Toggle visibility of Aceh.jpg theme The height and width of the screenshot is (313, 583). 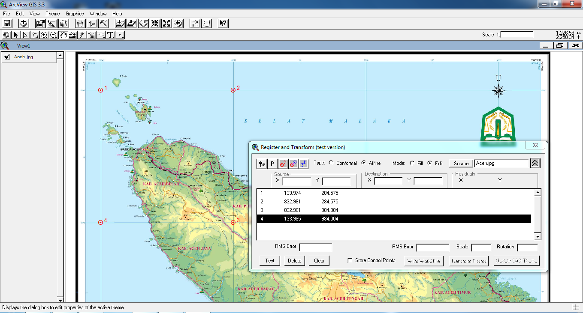coord(6,56)
